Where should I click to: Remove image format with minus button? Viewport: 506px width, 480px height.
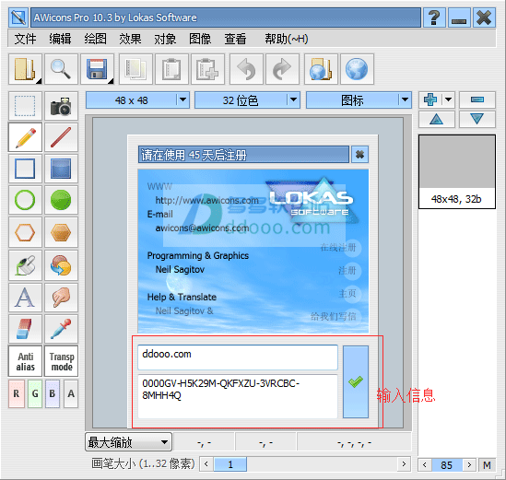pyautogui.click(x=477, y=100)
